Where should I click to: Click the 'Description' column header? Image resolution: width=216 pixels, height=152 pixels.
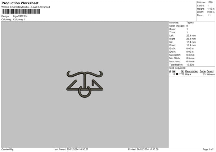[192, 71]
